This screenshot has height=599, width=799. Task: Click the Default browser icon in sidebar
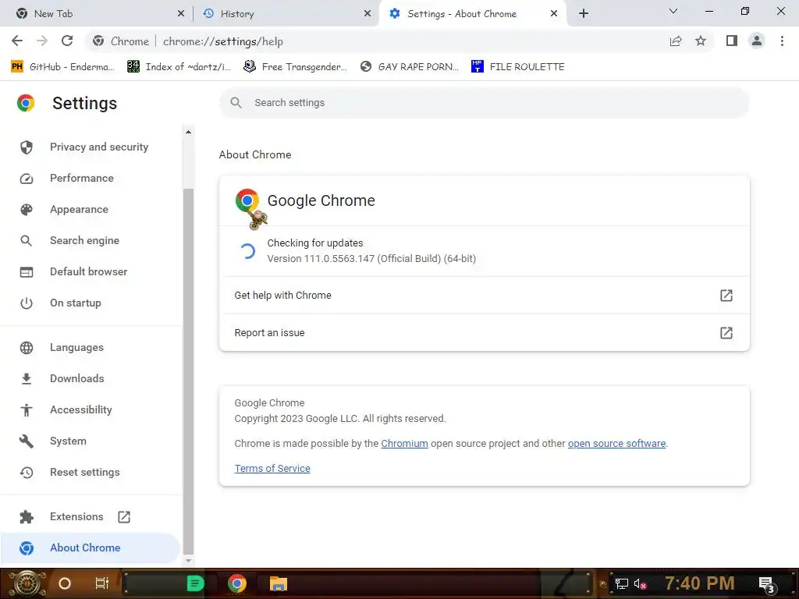[x=27, y=272]
